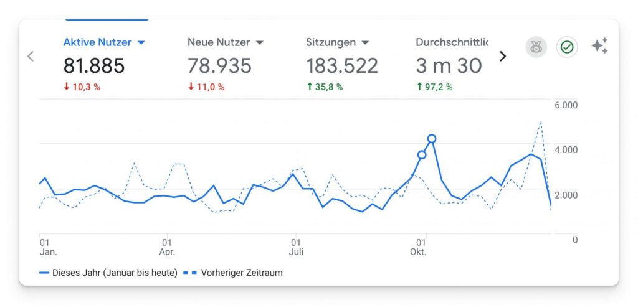The width and height of the screenshot is (638, 305).
Task: Switch to the Neue Nutzer tab
Action: click(x=219, y=42)
